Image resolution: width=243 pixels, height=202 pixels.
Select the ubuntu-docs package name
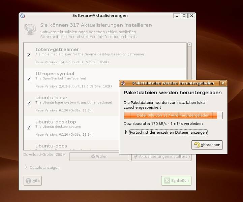pos(51,146)
